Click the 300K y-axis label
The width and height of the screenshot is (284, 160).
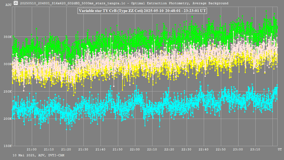(7, 64)
